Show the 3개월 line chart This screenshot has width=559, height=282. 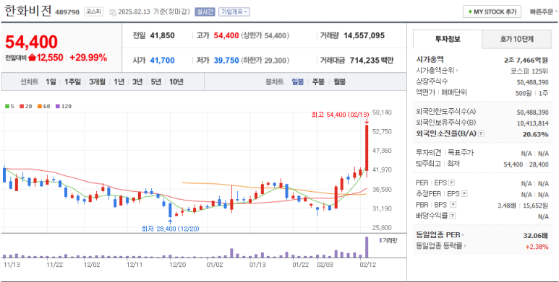pyautogui.click(x=98, y=81)
